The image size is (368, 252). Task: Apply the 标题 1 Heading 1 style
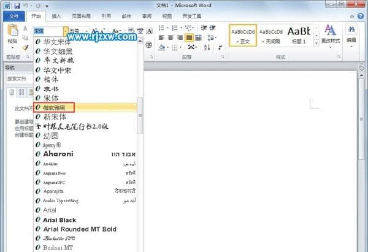[x=299, y=36]
